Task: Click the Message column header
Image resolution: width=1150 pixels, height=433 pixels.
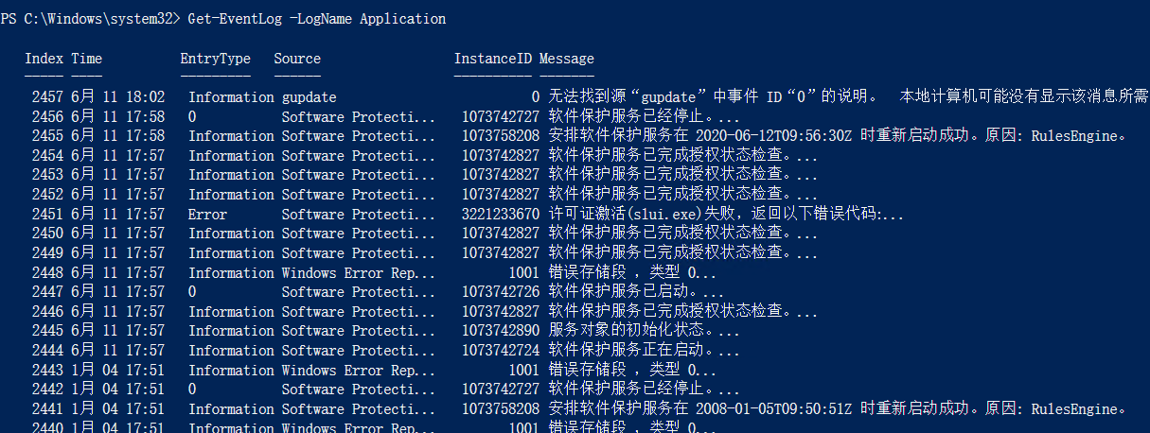Action: click(x=566, y=59)
